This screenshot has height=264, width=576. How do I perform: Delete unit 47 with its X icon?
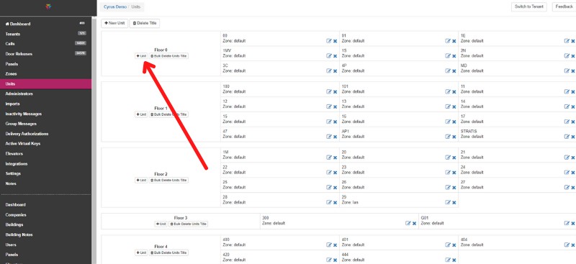(x=335, y=137)
